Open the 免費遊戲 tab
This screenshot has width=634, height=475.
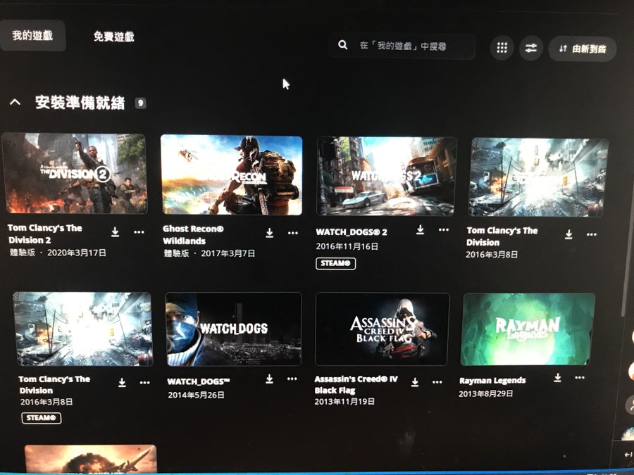(x=113, y=37)
